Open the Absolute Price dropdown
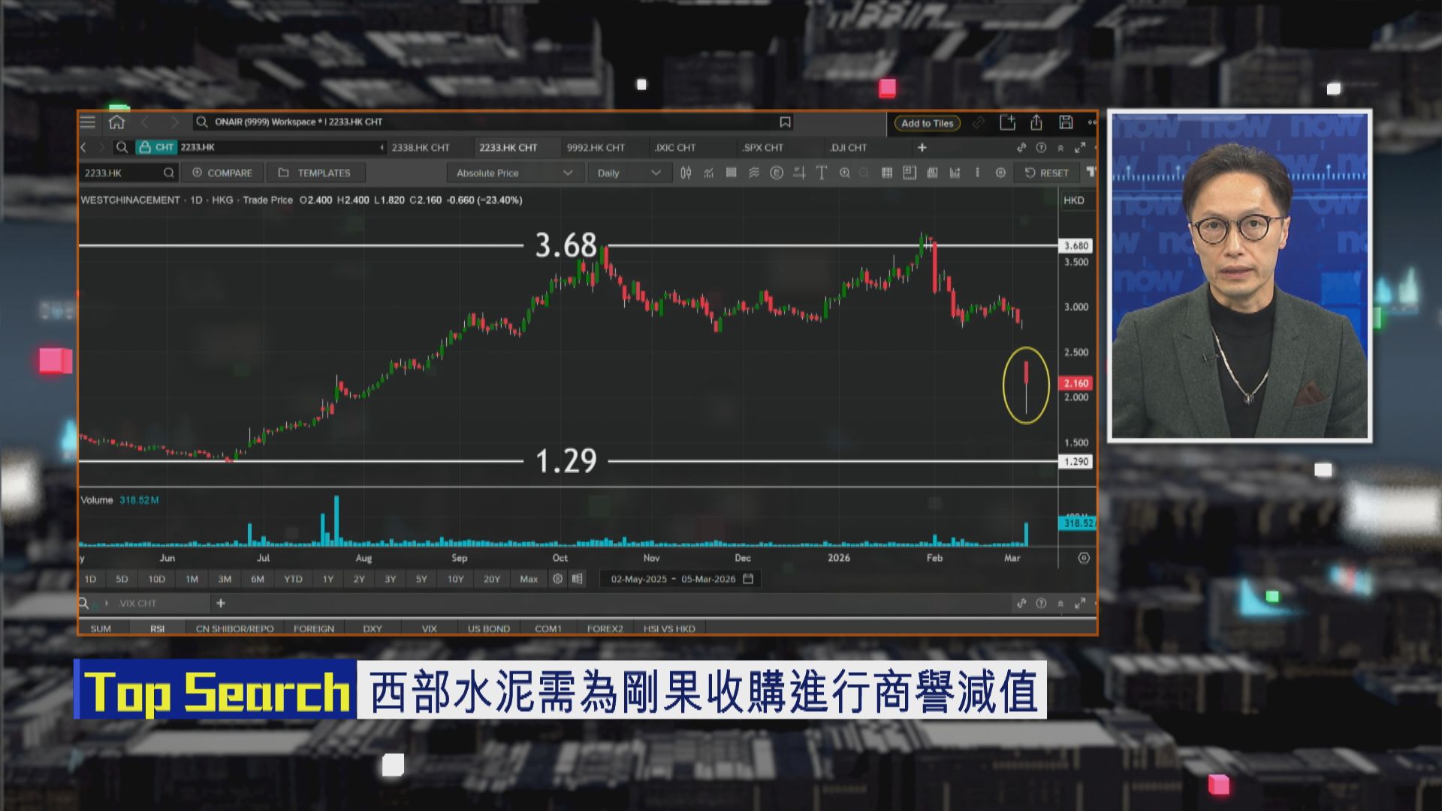 click(513, 173)
